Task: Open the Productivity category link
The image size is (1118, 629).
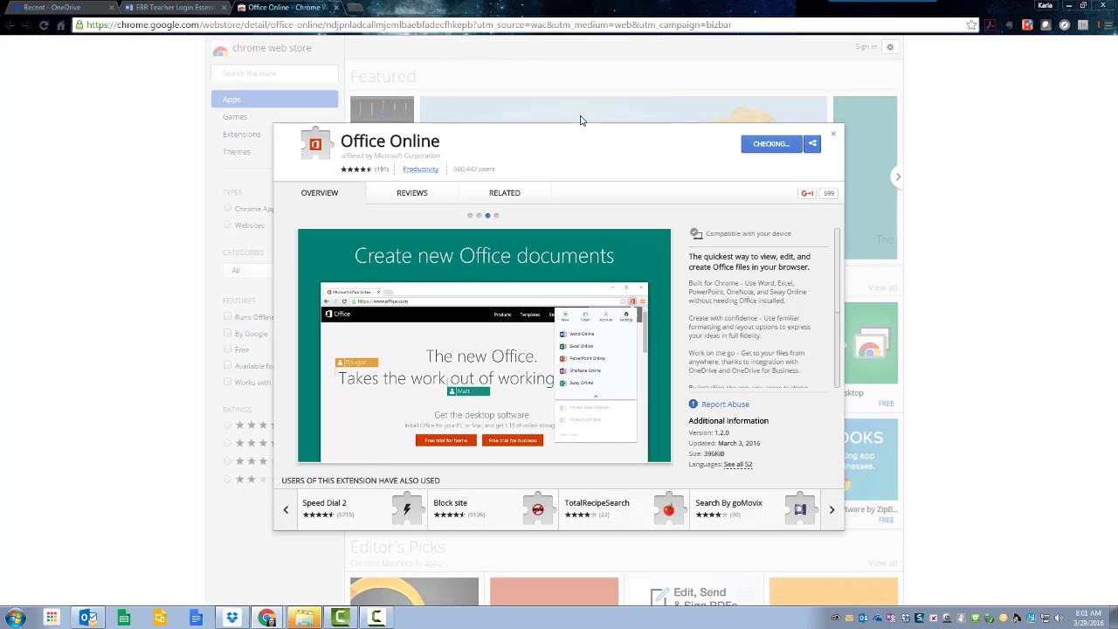Action: [420, 169]
